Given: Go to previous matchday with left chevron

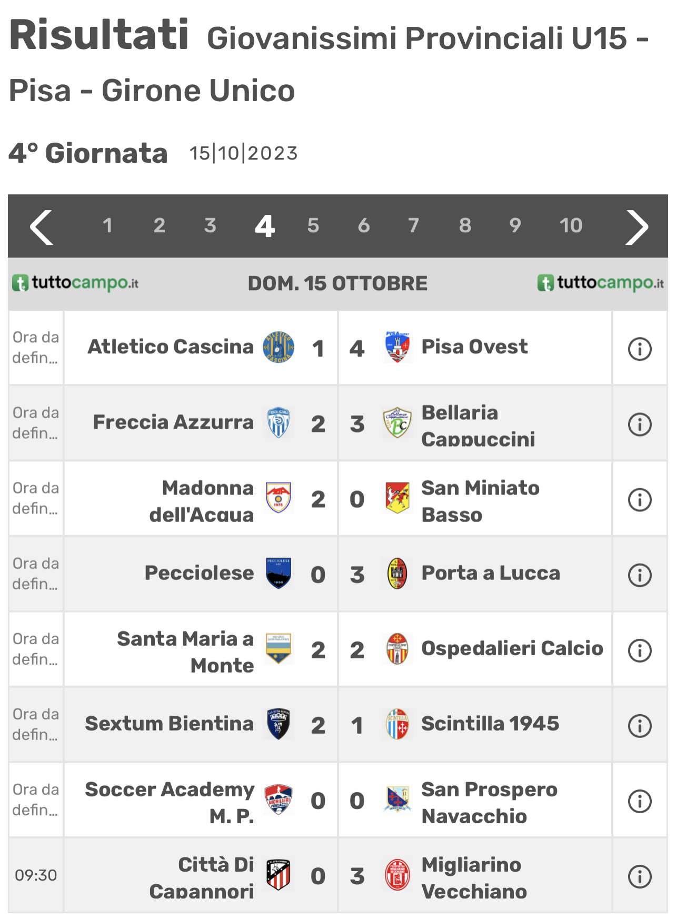Looking at the screenshot, I should coord(42,227).
